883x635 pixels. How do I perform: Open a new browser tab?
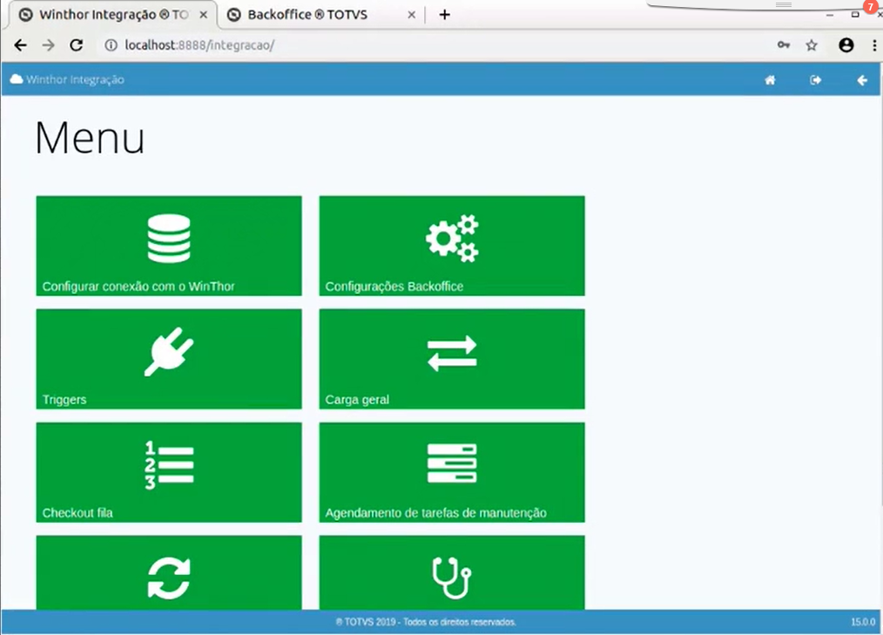click(x=445, y=15)
